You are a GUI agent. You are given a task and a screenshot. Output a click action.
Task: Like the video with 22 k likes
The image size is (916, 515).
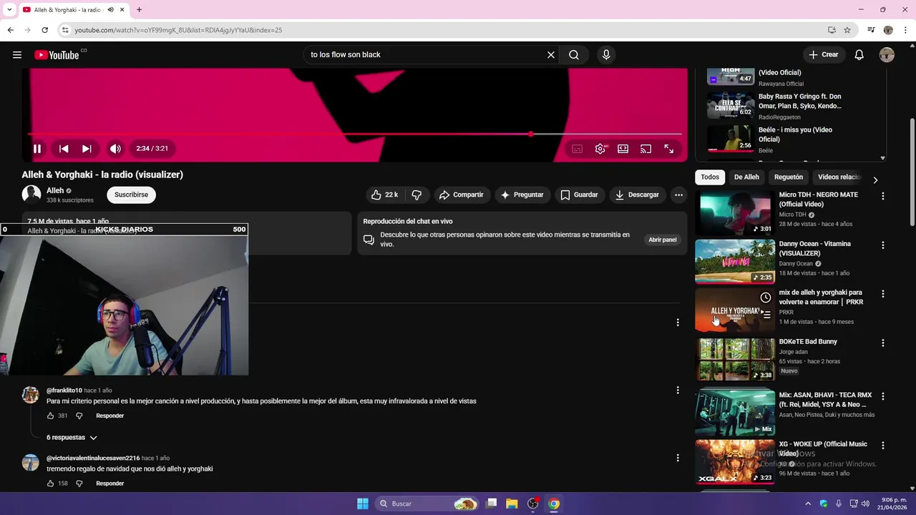384,195
